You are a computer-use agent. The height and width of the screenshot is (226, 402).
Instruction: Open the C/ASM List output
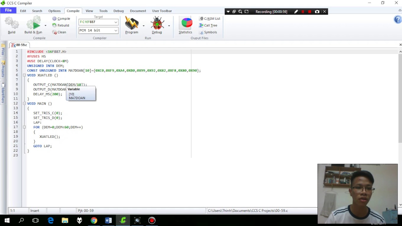(210, 19)
